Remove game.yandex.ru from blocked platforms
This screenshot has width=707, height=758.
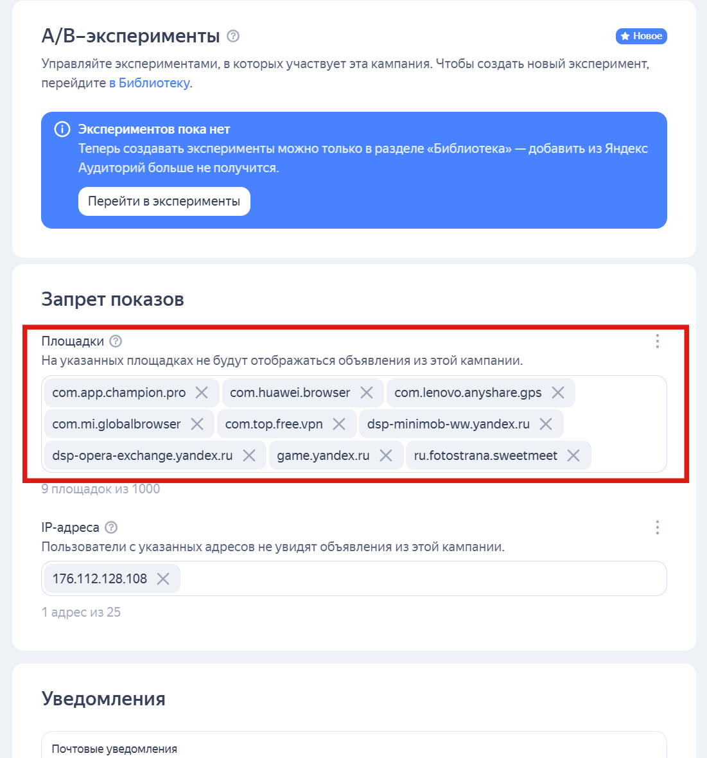tap(387, 455)
